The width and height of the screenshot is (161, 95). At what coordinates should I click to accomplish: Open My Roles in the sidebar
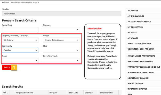[132, 33]
